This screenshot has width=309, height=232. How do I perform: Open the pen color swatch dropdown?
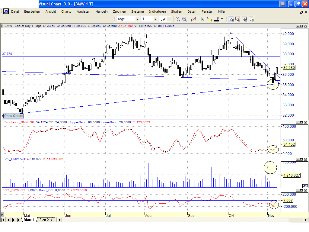pos(222,18)
